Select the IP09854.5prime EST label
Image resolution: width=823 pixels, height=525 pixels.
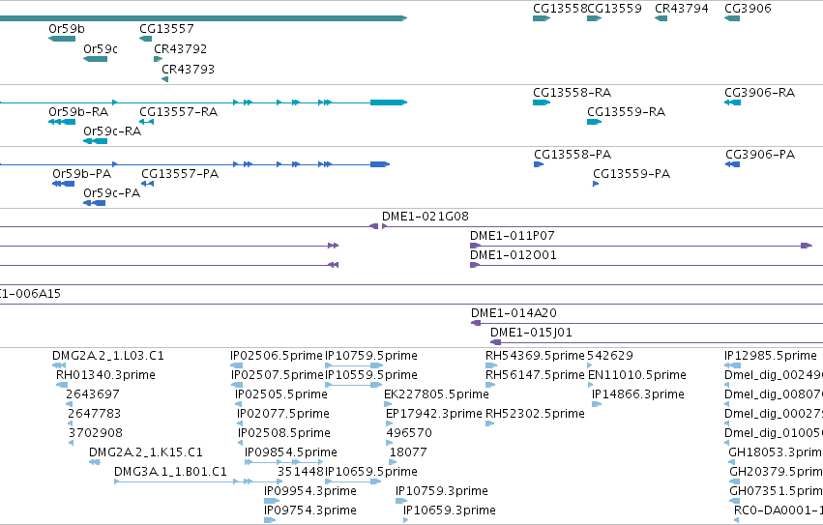[x=291, y=453]
